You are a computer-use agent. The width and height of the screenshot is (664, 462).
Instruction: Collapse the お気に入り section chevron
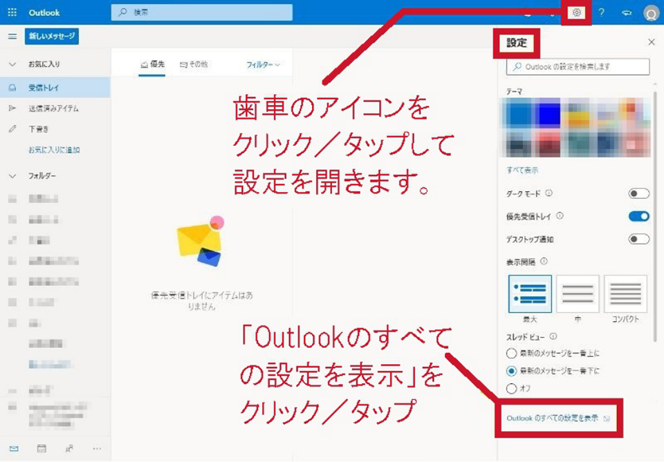(12, 64)
